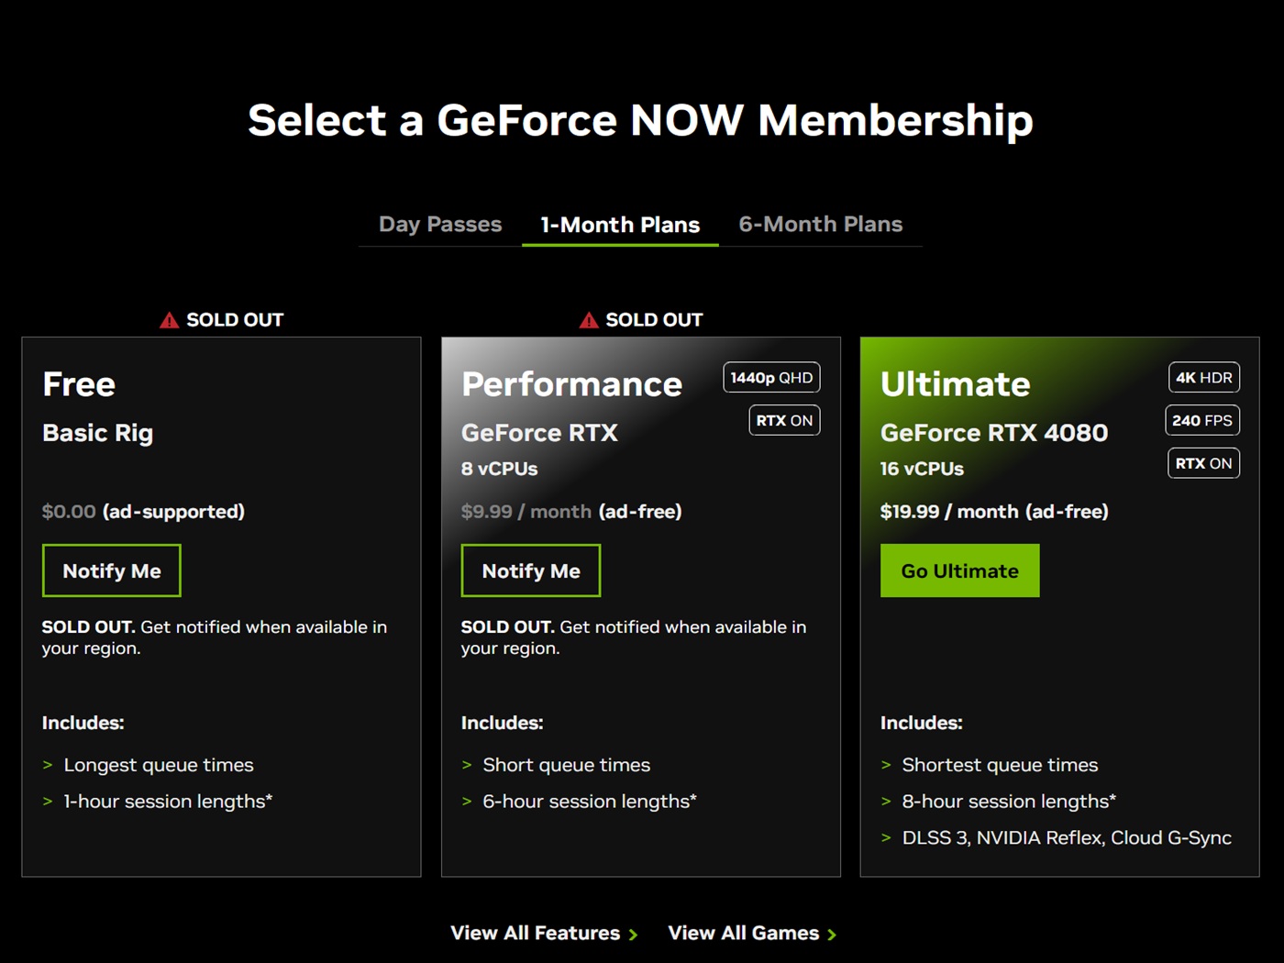Switch to the Day Passes tab
This screenshot has width=1284, height=963.
click(x=440, y=225)
